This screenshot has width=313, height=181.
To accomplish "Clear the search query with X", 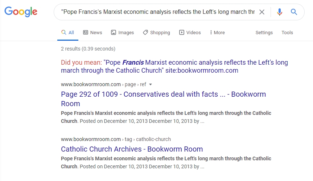I will click(x=262, y=12).
